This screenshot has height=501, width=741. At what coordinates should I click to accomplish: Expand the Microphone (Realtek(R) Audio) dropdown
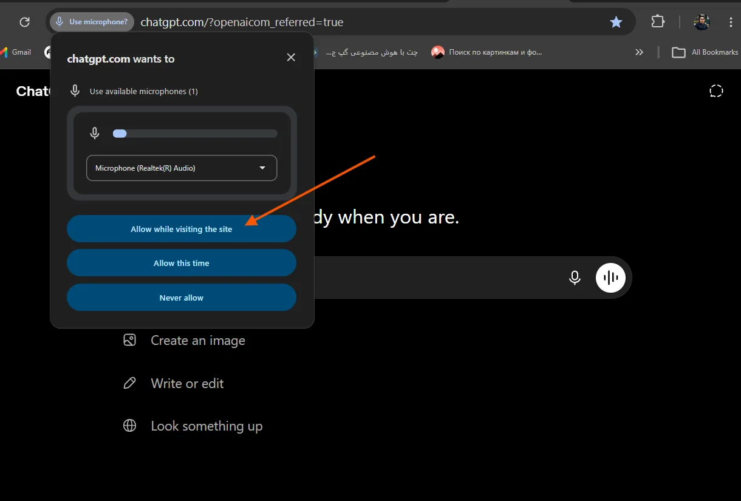point(182,168)
